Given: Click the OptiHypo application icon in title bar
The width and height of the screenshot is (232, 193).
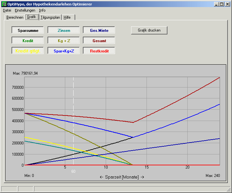Looking at the screenshot, I should [x=4, y=4].
